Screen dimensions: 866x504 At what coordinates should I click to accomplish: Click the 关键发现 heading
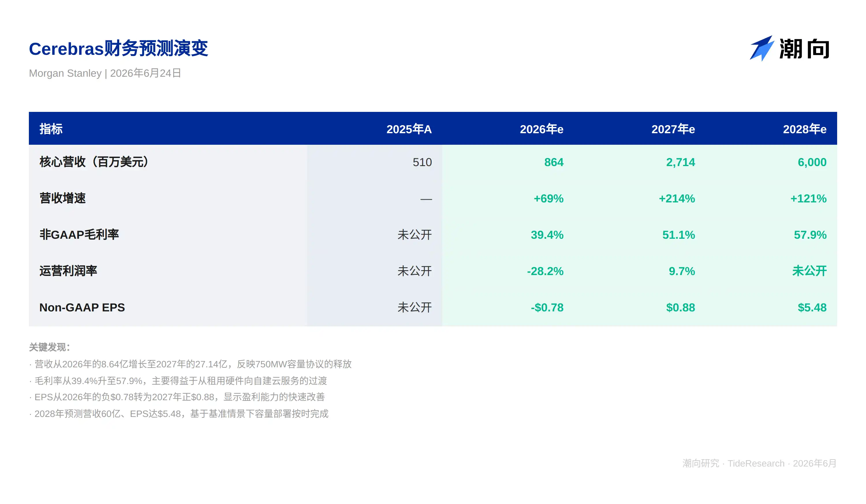coord(49,347)
